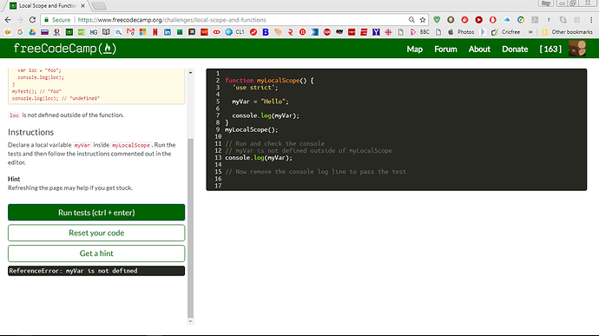The width and height of the screenshot is (599, 336).
Task: Open Chrome's three-dot menu
Action: [x=591, y=19]
